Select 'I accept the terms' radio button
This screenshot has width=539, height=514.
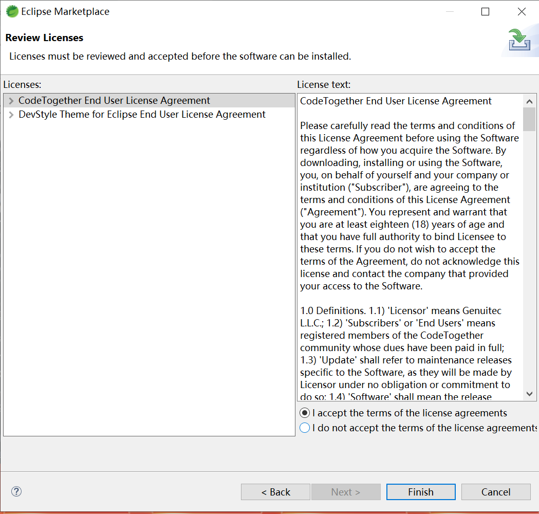pyautogui.click(x=305, y=413)
